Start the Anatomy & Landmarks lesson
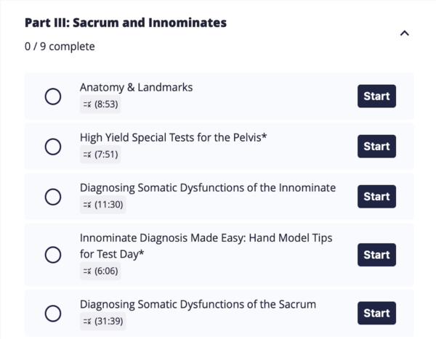Screen dimensions: 436x339 (376, 96)
